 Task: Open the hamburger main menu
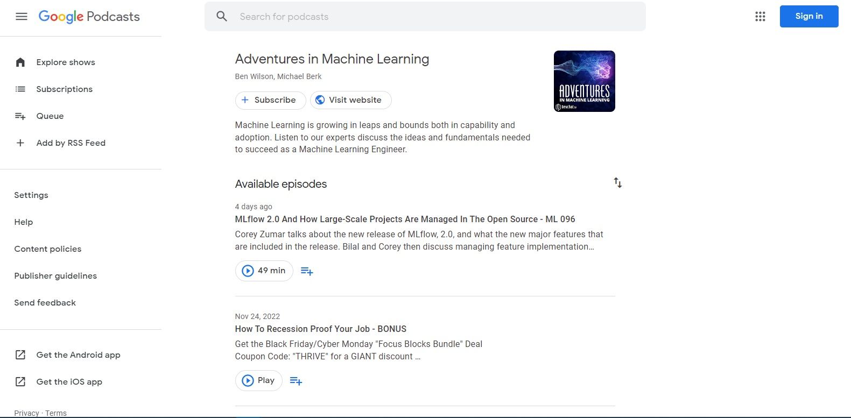pyautogui.click(x=22, y=17)
